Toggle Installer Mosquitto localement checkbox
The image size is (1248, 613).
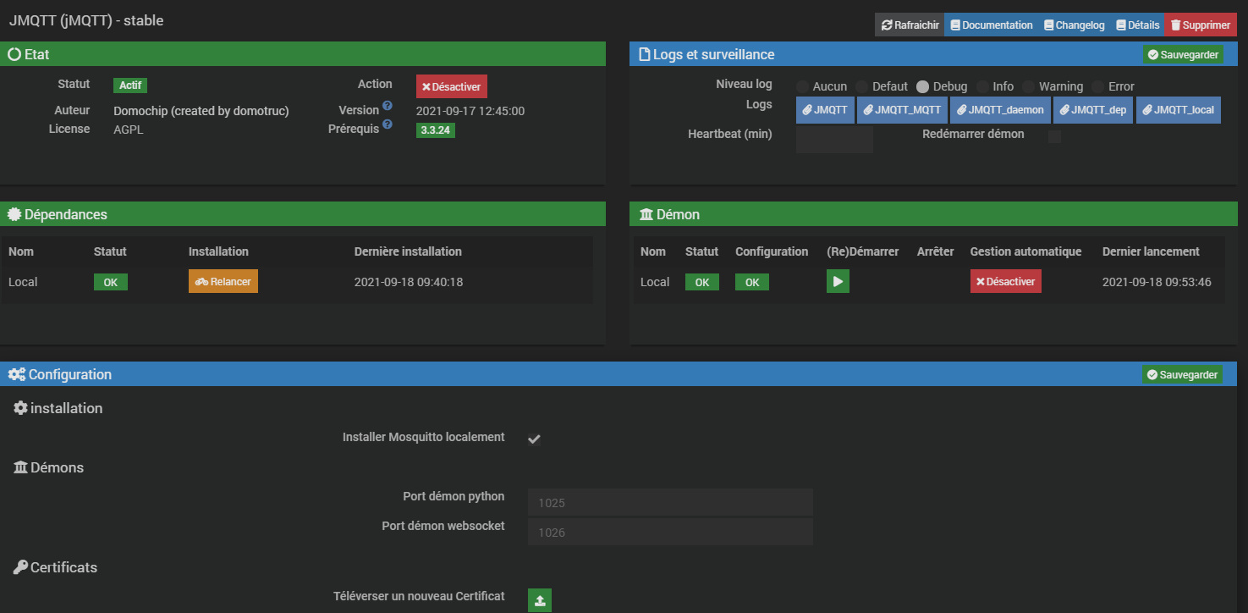(x=535, y=439)
